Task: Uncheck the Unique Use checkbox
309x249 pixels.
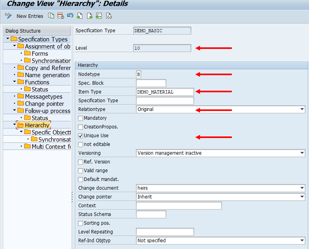Action: click(81, 136)
